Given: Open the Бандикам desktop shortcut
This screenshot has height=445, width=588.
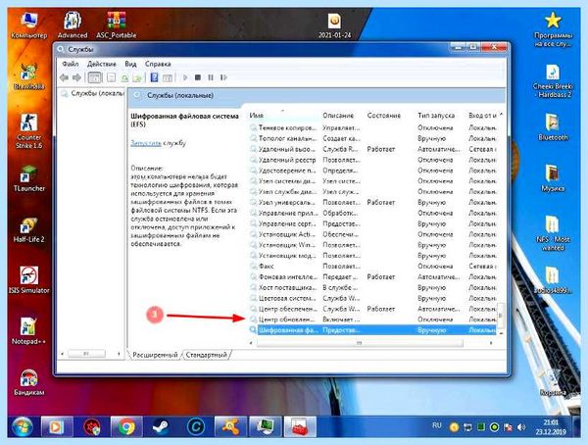Looking at the screenshot, I should tap(28, 382).
